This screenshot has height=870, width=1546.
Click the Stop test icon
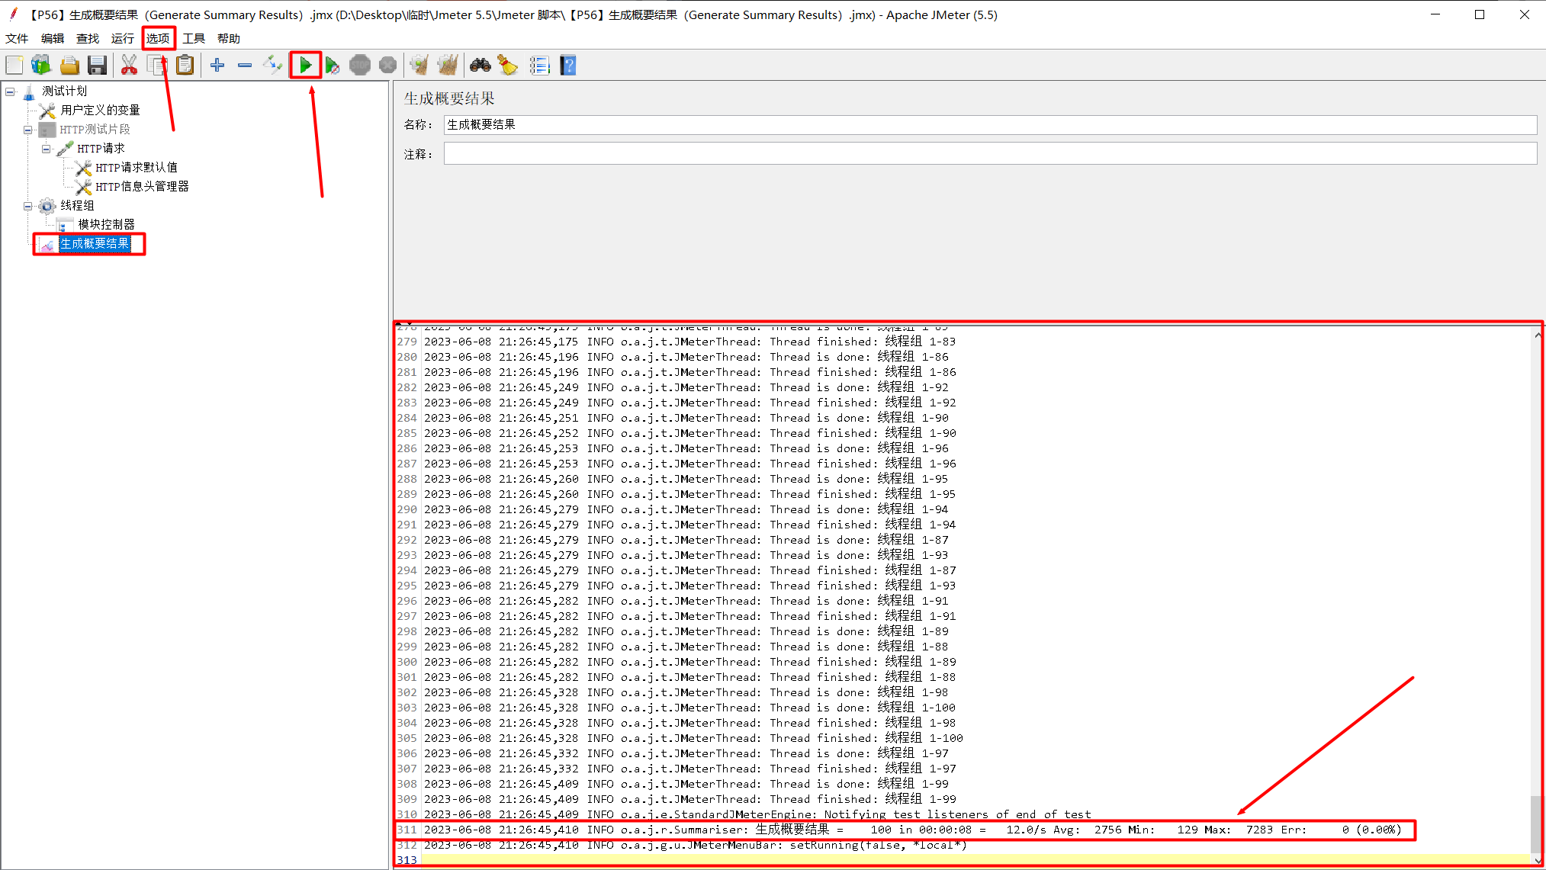360,66
